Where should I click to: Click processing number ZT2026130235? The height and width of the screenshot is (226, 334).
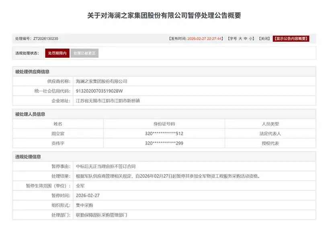tap(46, 39)
